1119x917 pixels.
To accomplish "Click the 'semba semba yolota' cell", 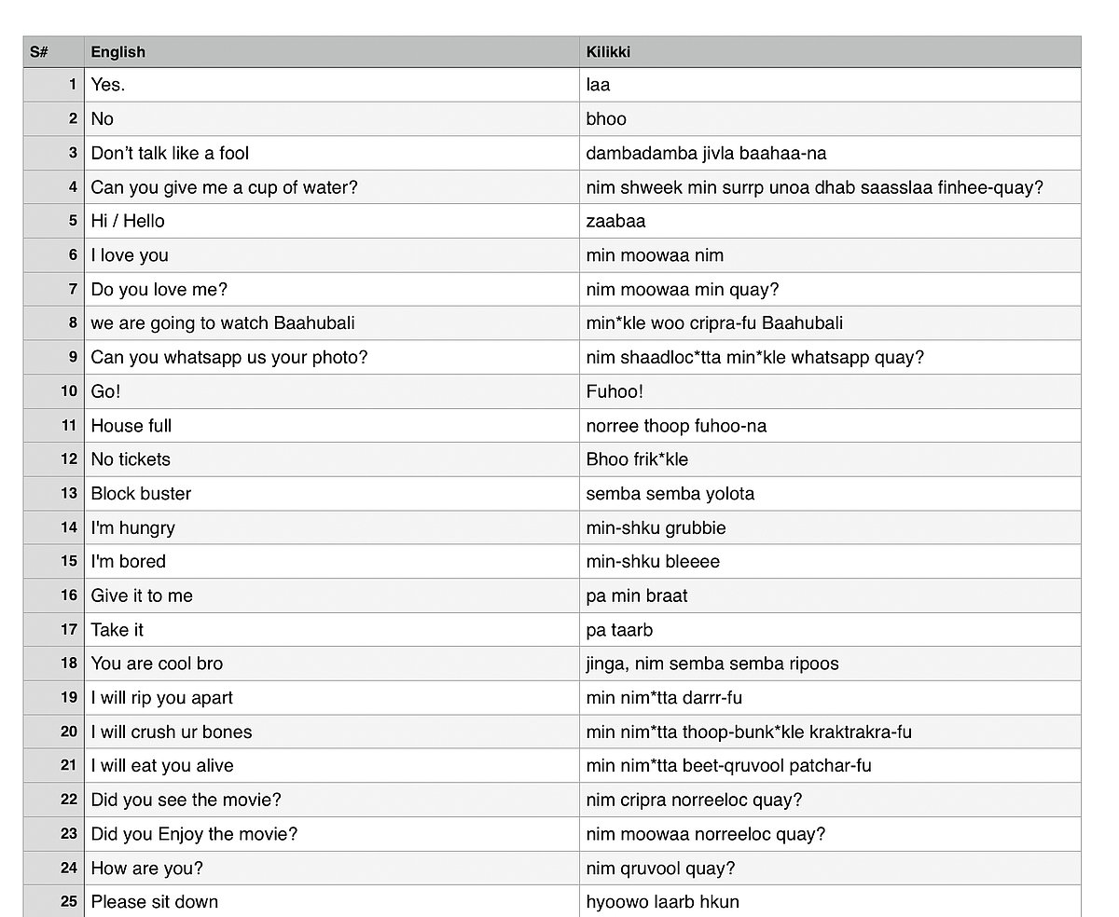I will coord(830,494).
